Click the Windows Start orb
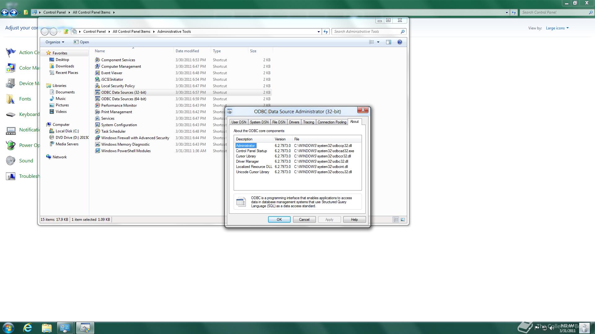This screenshot has width=595, height=334. (8, 328)
